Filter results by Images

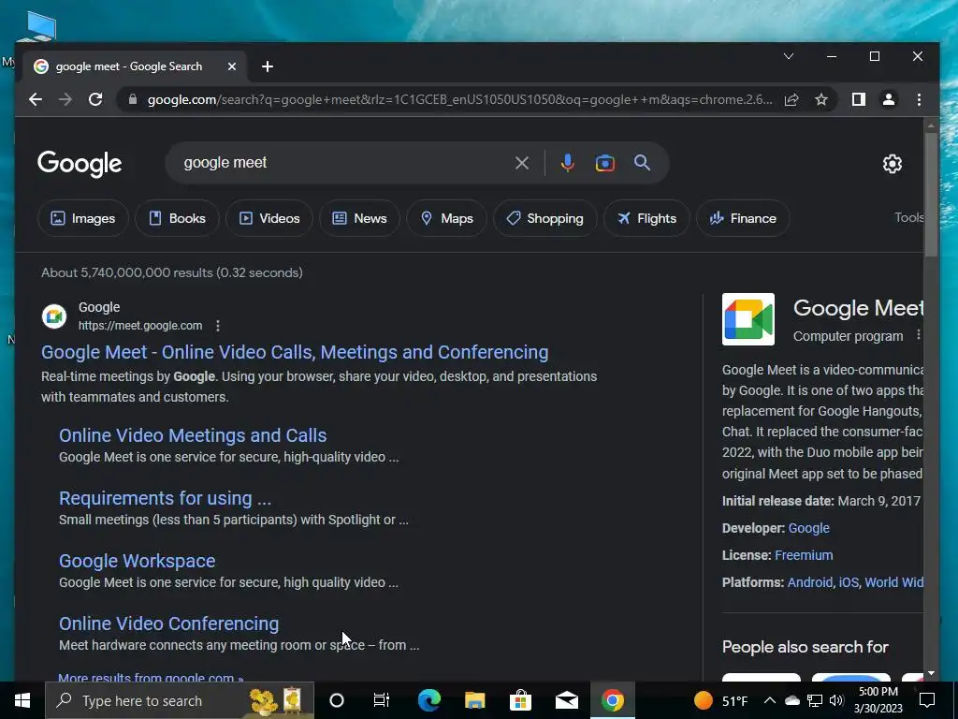pos(83,218)
